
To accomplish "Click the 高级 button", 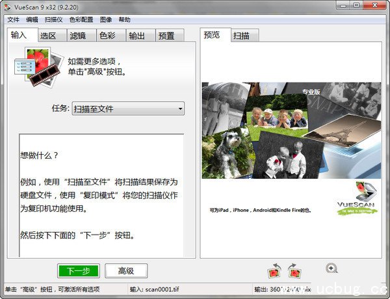I will [126, 270].
